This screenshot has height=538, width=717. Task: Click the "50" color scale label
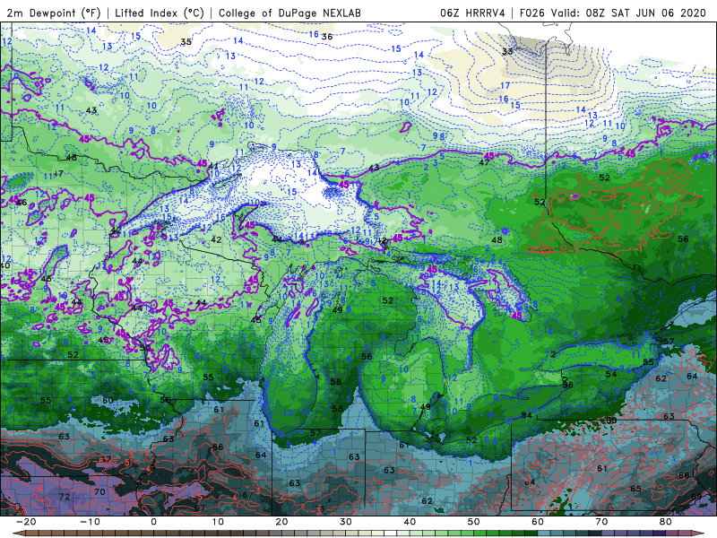click(474, 522)
